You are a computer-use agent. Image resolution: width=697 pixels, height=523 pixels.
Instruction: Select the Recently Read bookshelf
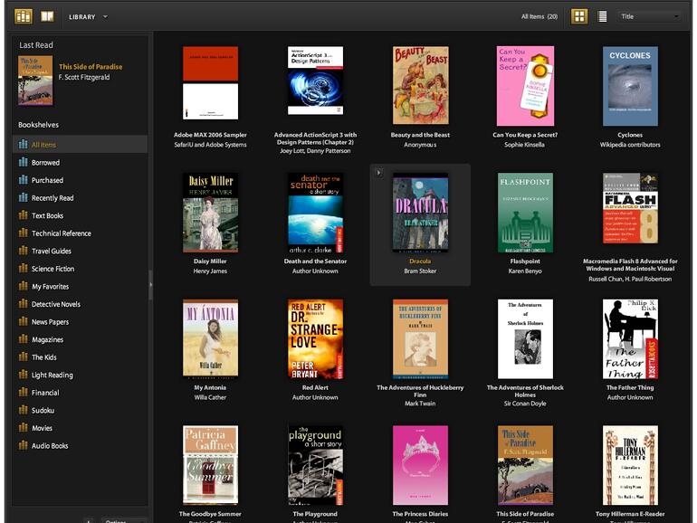coord(53,198)
